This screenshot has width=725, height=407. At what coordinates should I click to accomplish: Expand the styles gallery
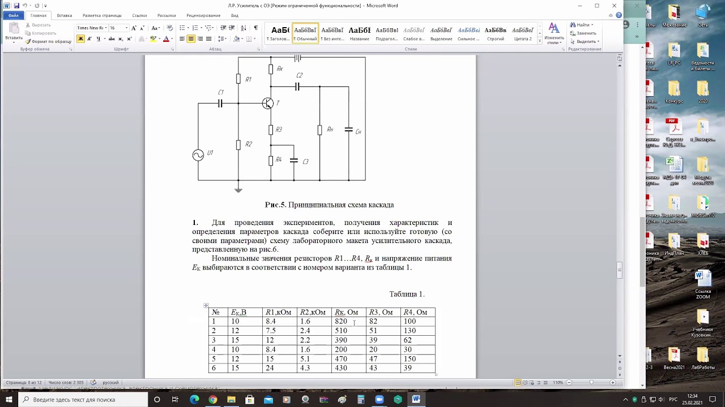click(x=540, y=41)
